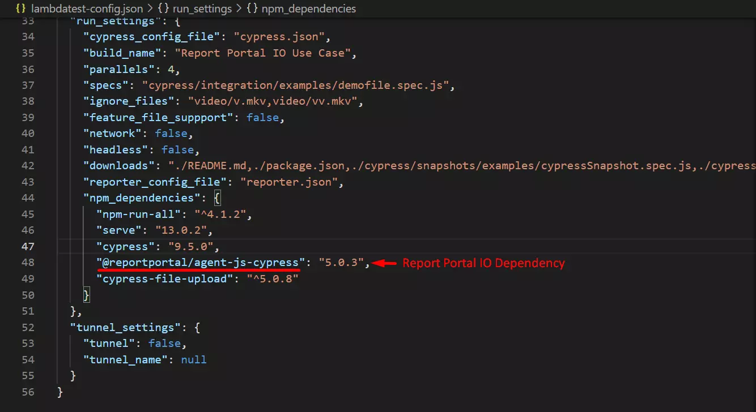Click the "Report Portal IO Dependency" red label
Screen dimensions: 756x412
pyautogui.click(x=483, y=263)
